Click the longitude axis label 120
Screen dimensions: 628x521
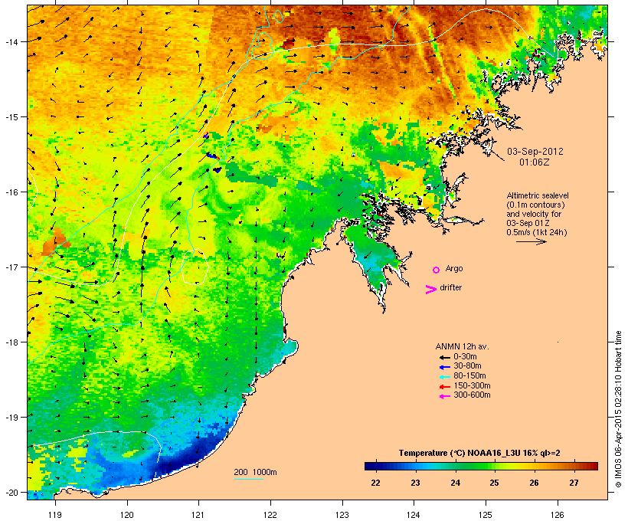[x=127, y=515]
